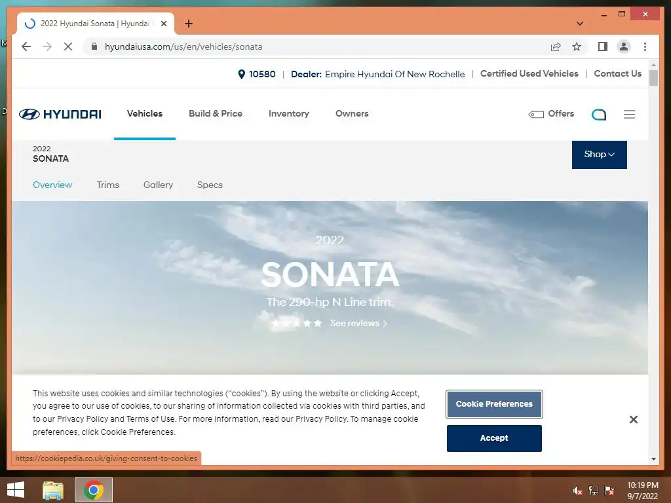
Task: Open the hamburger menu icon
Action: coord(629,114)
